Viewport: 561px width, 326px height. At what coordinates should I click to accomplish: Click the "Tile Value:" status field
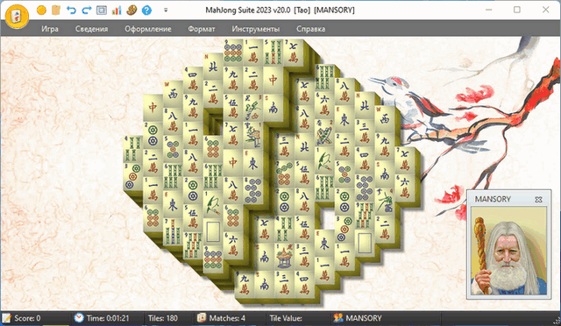click(286, 318)
